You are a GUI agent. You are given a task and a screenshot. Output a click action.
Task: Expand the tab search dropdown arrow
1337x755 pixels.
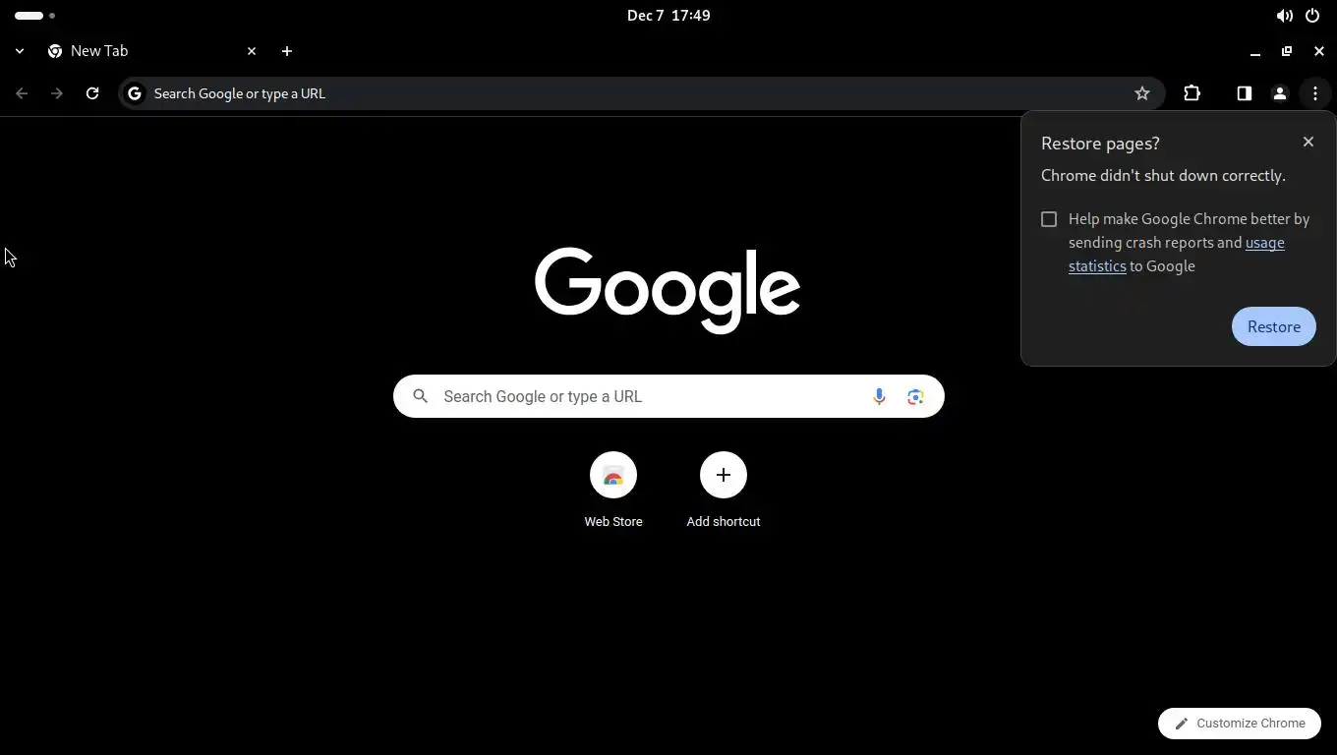pyautogui.click(x=20, y=51)
